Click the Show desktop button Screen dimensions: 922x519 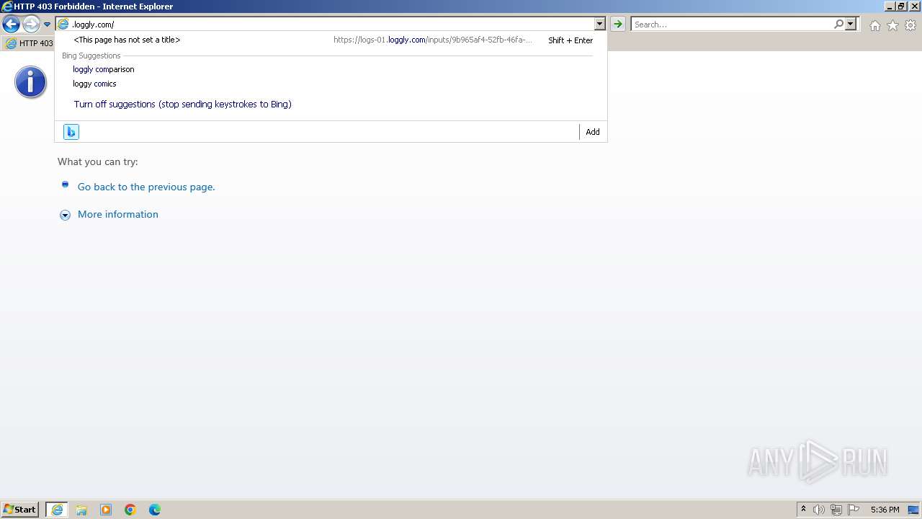pyautogui.click(x=913, y=510)
